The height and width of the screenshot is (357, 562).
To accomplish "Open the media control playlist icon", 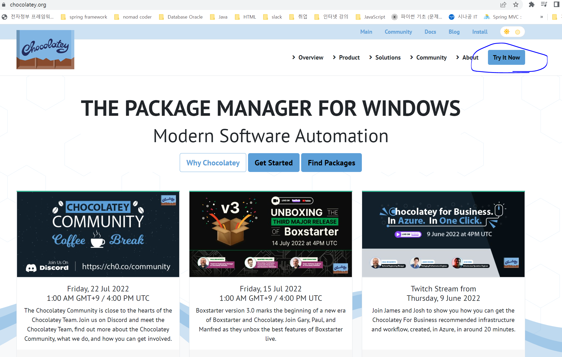I will (544, 4).
